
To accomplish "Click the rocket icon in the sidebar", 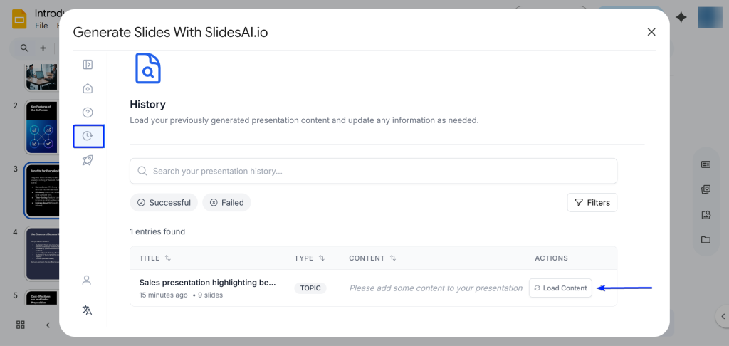I will [88, 160].
